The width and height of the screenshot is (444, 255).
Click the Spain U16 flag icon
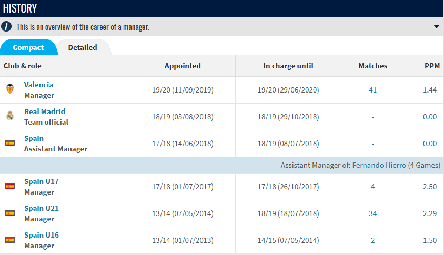click(10, 240)
